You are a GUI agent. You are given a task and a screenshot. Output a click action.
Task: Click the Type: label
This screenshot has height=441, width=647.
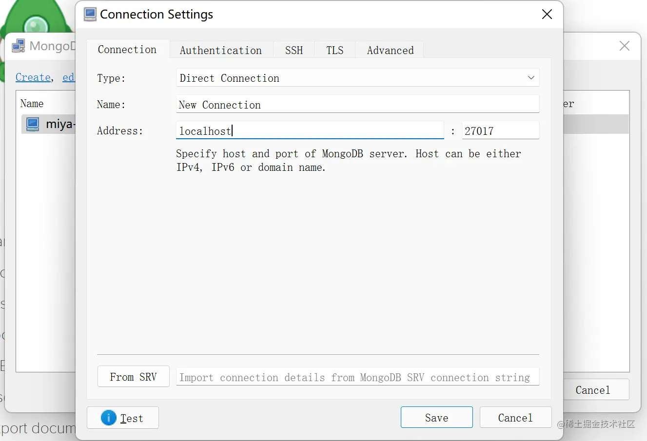[111, 78]
